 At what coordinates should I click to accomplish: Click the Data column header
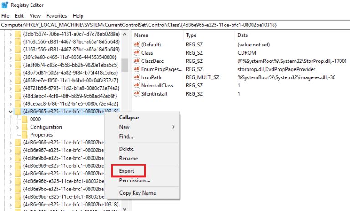coord(242,35)
